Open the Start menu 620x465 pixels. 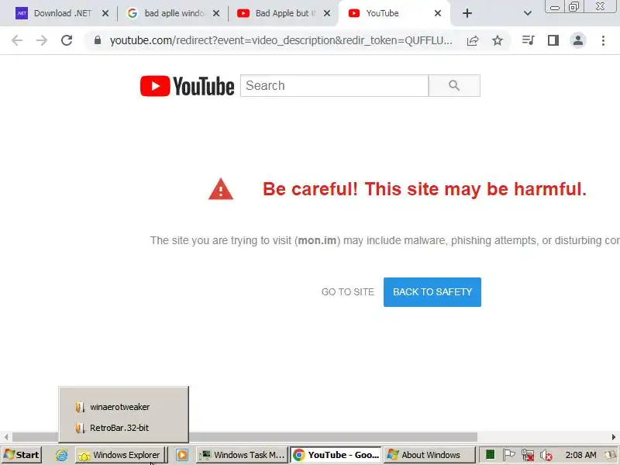(x=22, y=455)
